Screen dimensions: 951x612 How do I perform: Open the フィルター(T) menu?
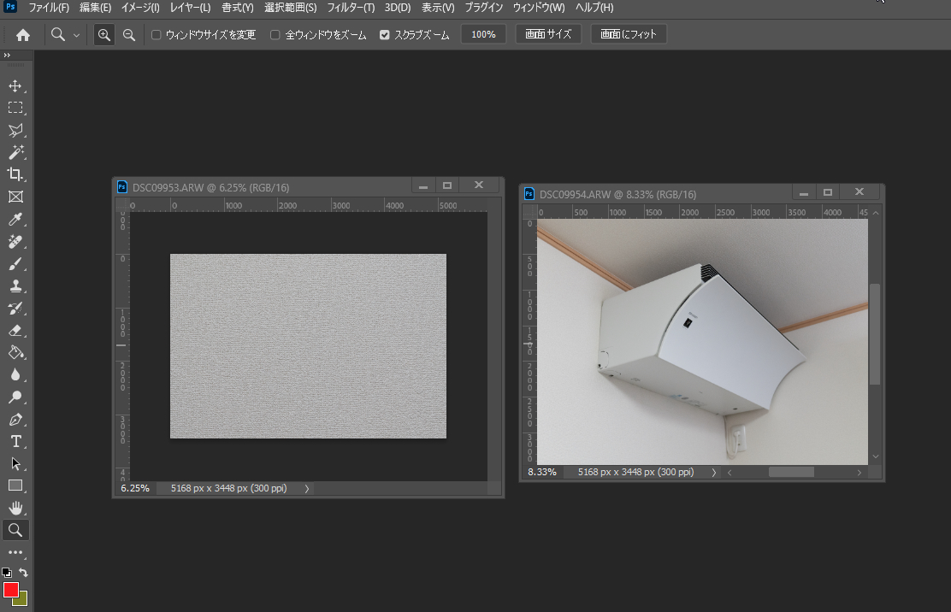[x=351, y=8]
